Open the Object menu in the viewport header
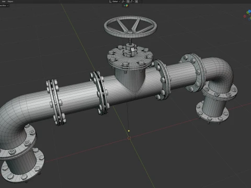This screenshot has width=251, height=188. click(10, 2)
